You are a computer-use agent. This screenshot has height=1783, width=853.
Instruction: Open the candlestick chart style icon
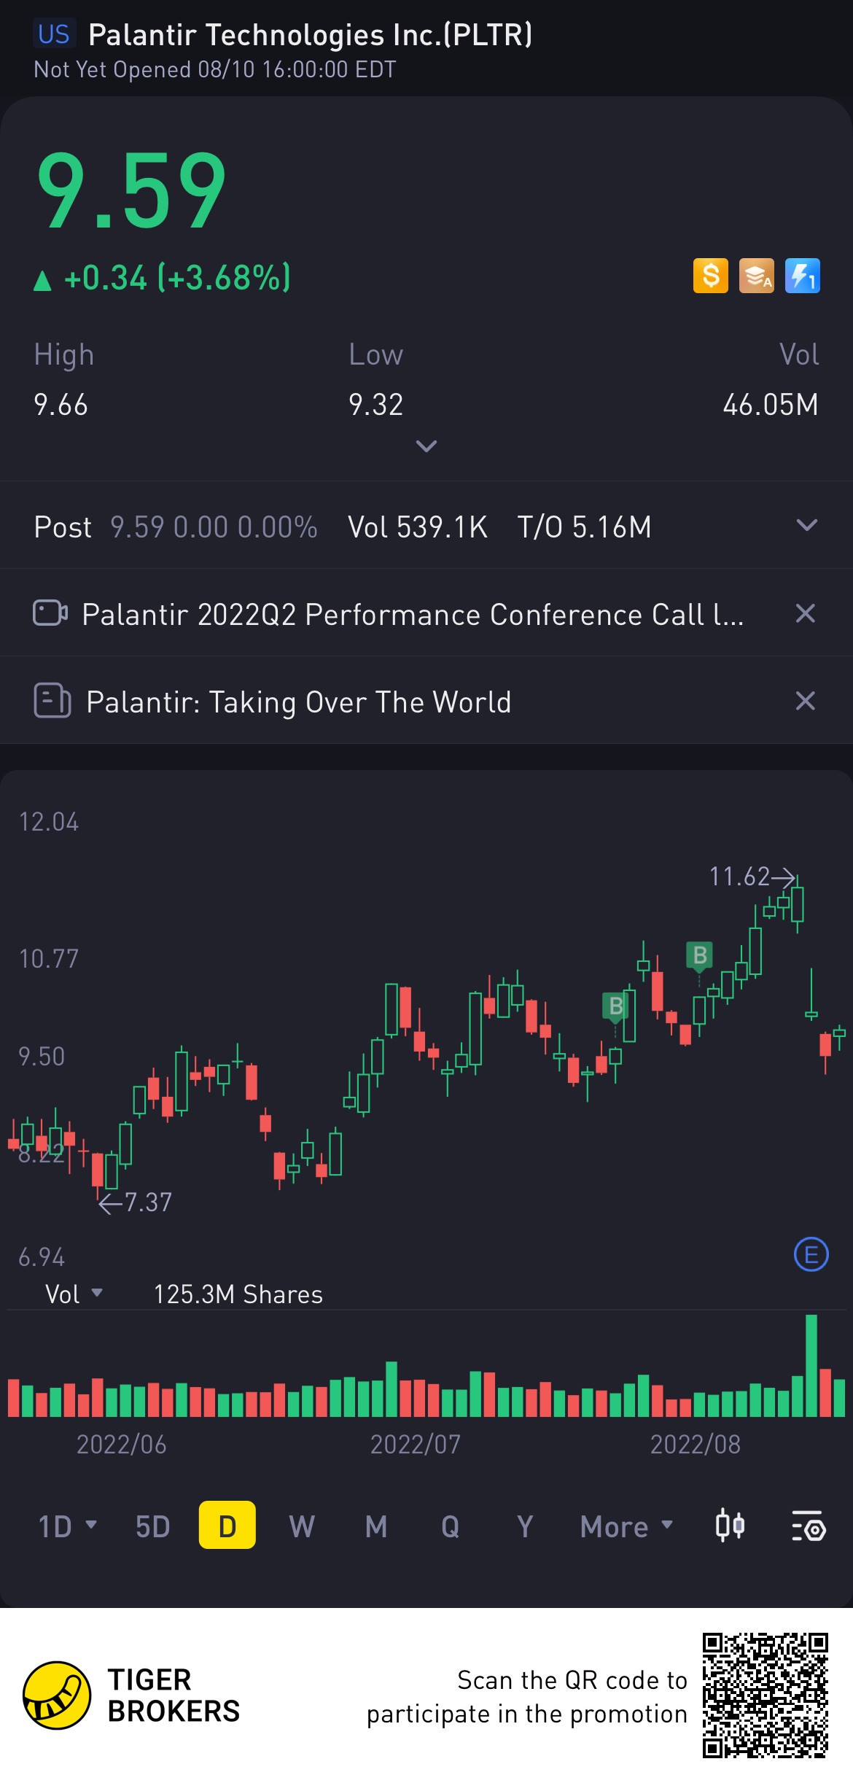(x=730, y=1526)
